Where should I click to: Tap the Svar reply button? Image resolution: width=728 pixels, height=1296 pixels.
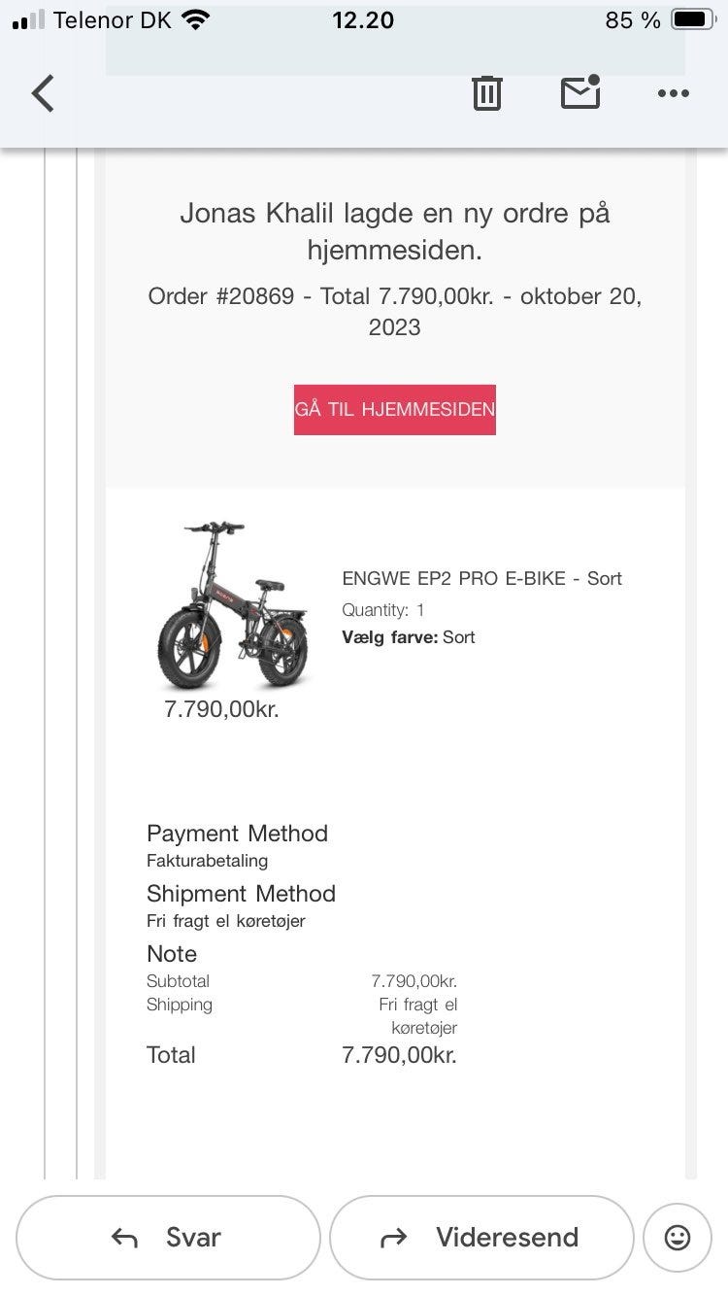coord(168,1237)
